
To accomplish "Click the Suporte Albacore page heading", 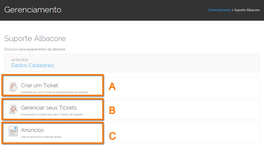I will [x=35, y=38].
